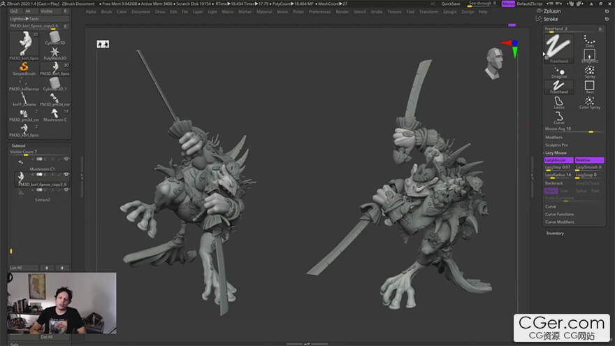Select the Curve stroke icon
The height and width of the screenshot is (346, 615).
point(559,117)
